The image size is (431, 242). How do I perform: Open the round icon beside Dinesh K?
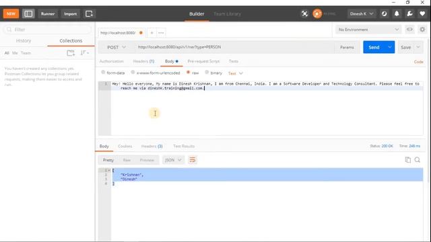coord(384,13)
